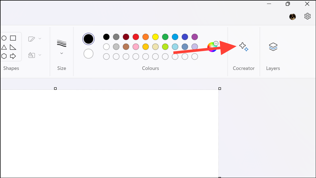This screenshot has width=316, height=178.
Task: Click the blank white canvas
Action: point(109,134)
